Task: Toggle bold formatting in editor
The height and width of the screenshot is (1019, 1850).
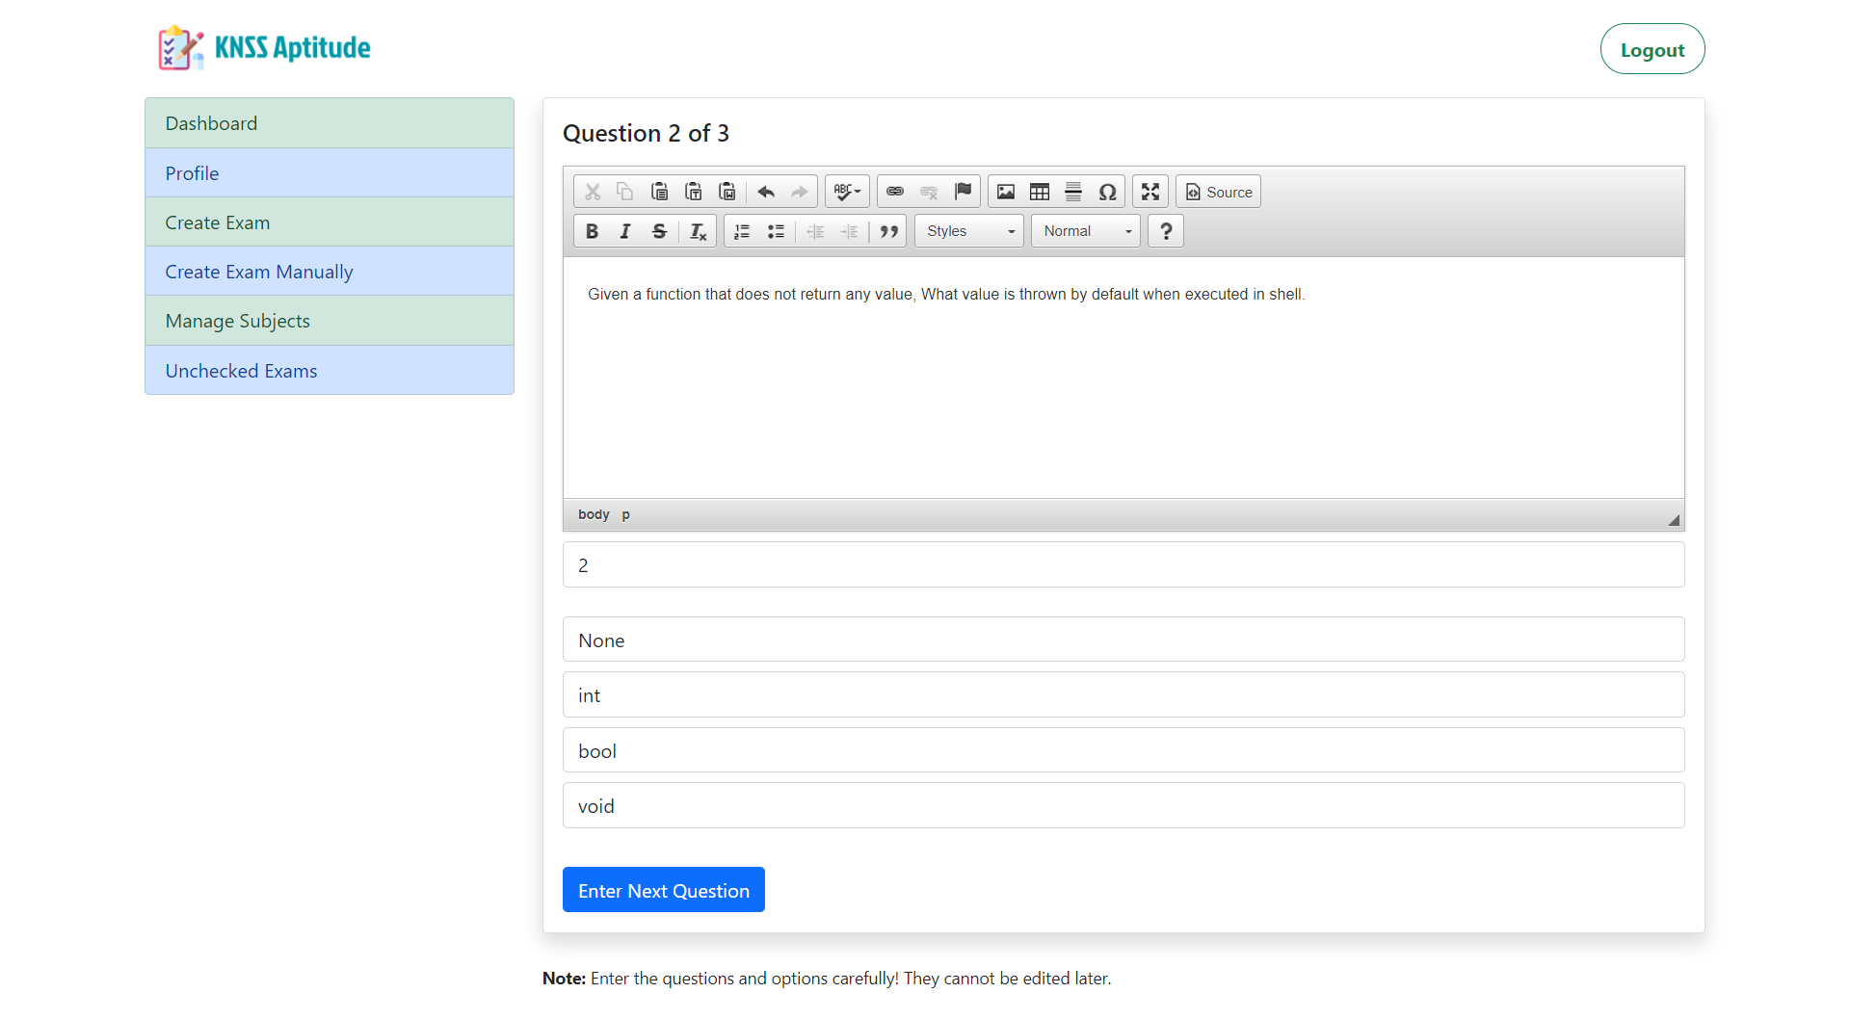Action: pos(592,231)
